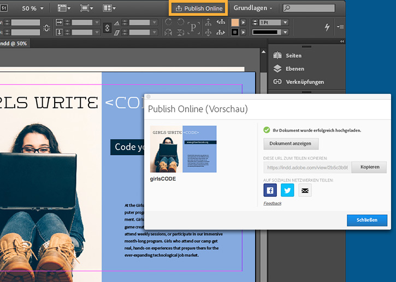Viewport: 396px width, 282px height.
Task: Open the Ebenen panel
Action: click(x=289, y=68)
